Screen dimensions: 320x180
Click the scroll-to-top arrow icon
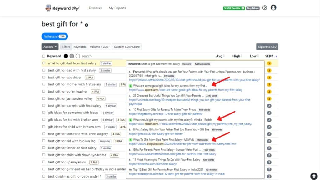click(x=314, y=176)
